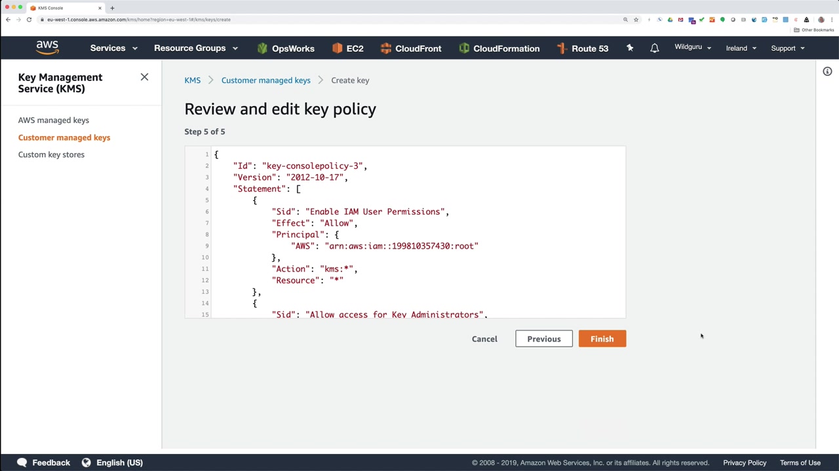Open the OpsWorks shortcut

pos(286,48)
